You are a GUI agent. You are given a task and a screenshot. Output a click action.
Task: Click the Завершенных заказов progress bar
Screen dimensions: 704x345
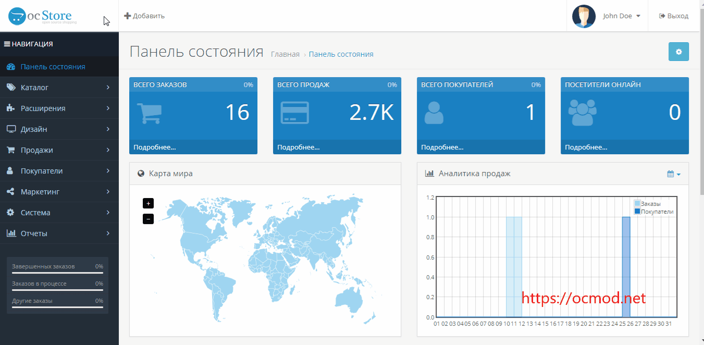57,273
